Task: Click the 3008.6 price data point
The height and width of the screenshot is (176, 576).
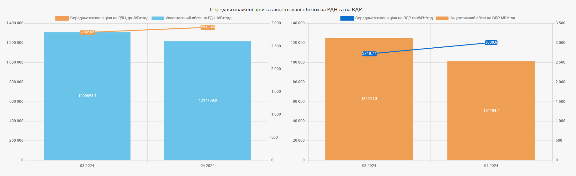Action: (491, 43)
